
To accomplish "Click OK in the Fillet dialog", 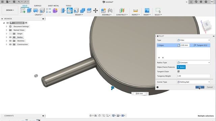I will pyautogui.click(x=200, y=87).
